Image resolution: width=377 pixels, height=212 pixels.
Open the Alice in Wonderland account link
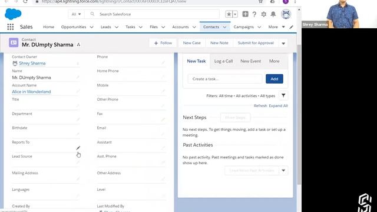(31, 92)
